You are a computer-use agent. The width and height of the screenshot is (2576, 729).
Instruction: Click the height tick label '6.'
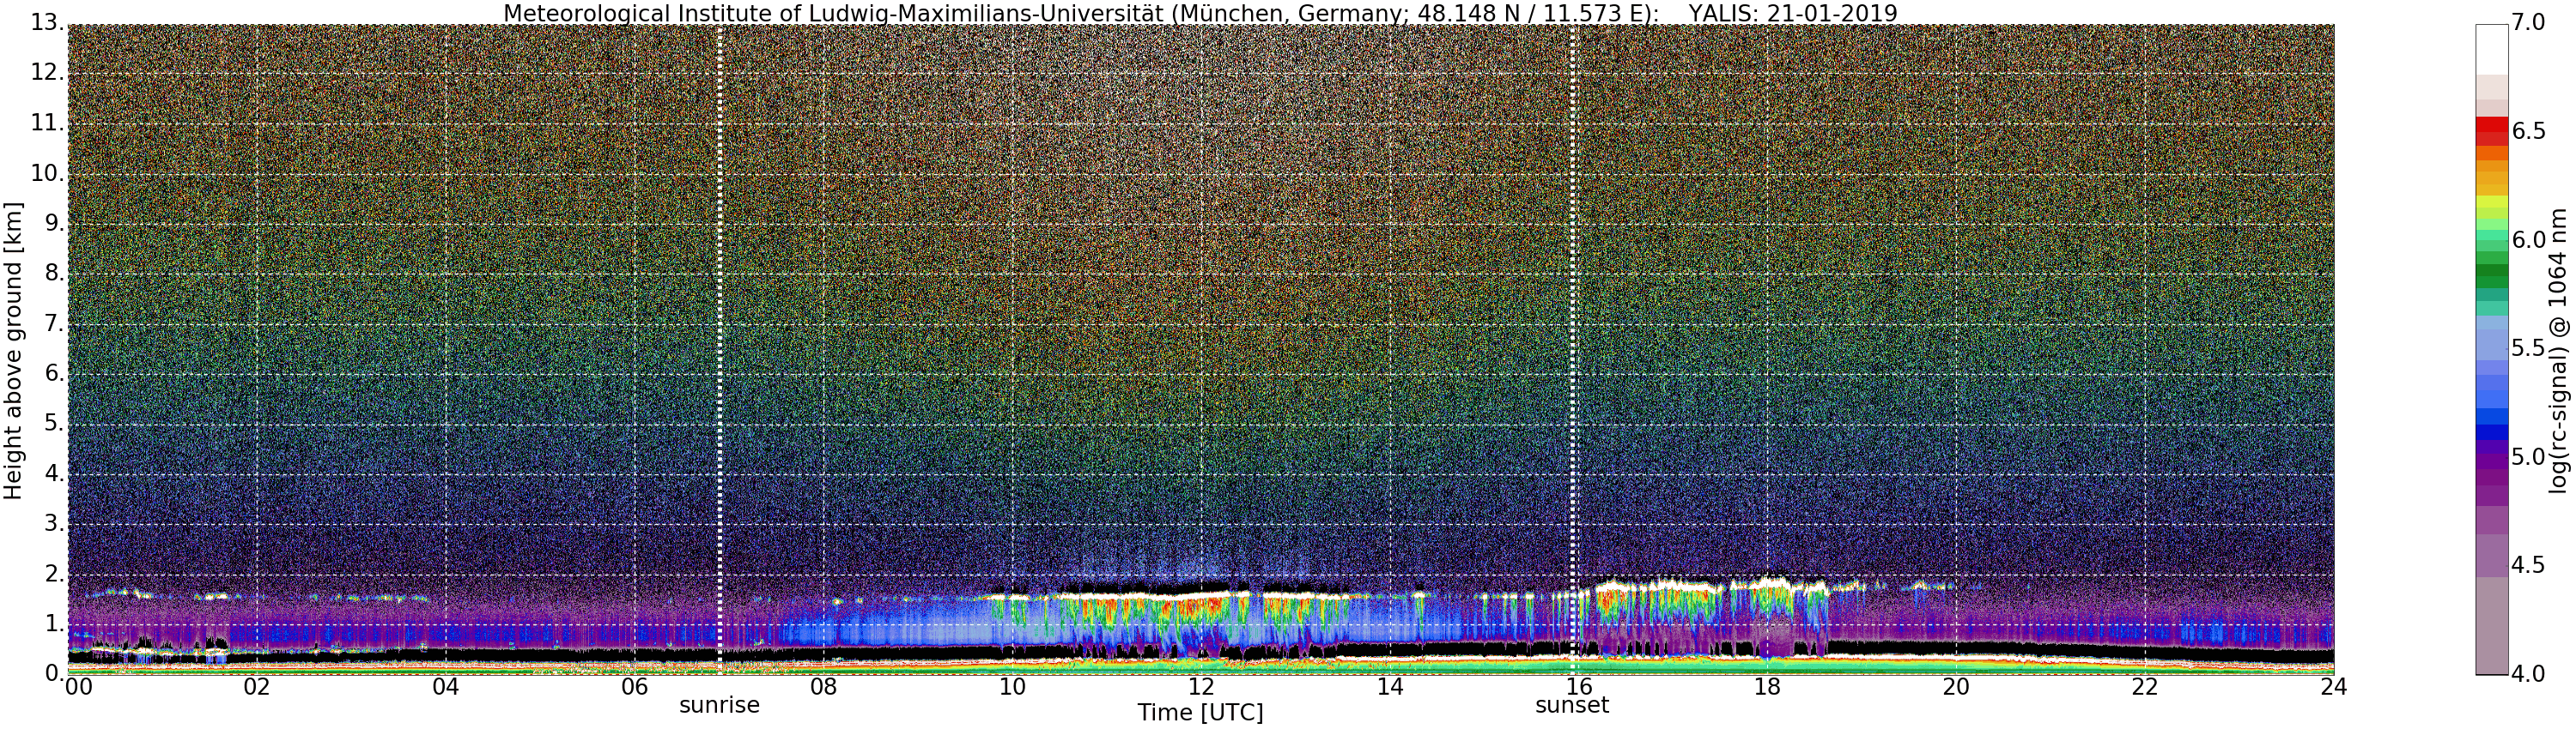53,372
